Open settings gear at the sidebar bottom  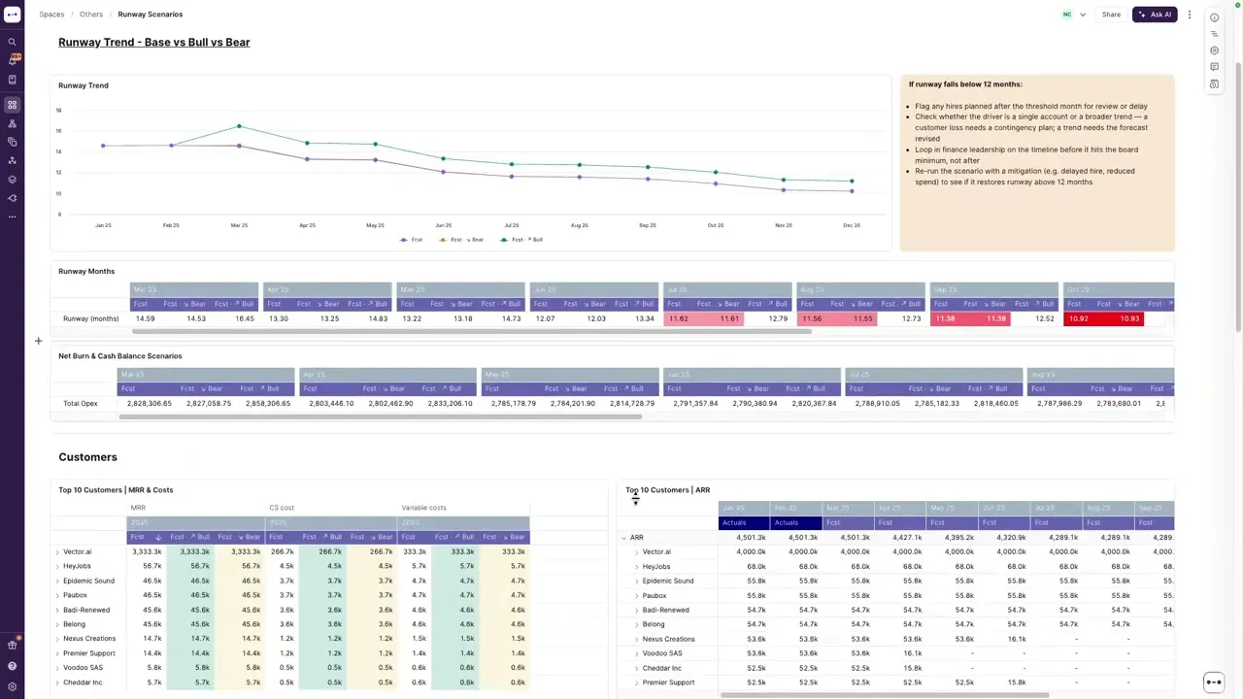(12, 686)
